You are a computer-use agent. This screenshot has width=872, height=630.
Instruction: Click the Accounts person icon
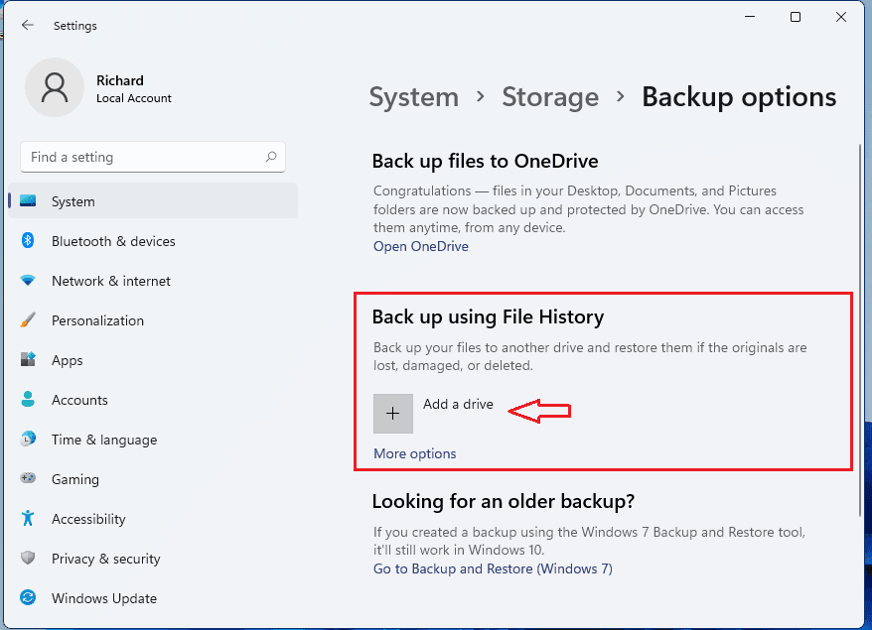pos(29,400)
